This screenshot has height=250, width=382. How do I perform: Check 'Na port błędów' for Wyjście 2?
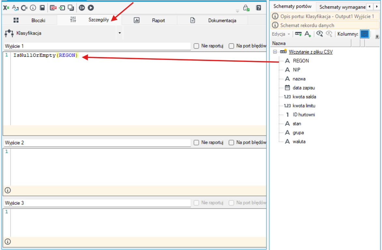[x=231, y=142]
